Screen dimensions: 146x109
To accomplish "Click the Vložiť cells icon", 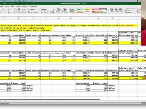I will coord(112,10).
